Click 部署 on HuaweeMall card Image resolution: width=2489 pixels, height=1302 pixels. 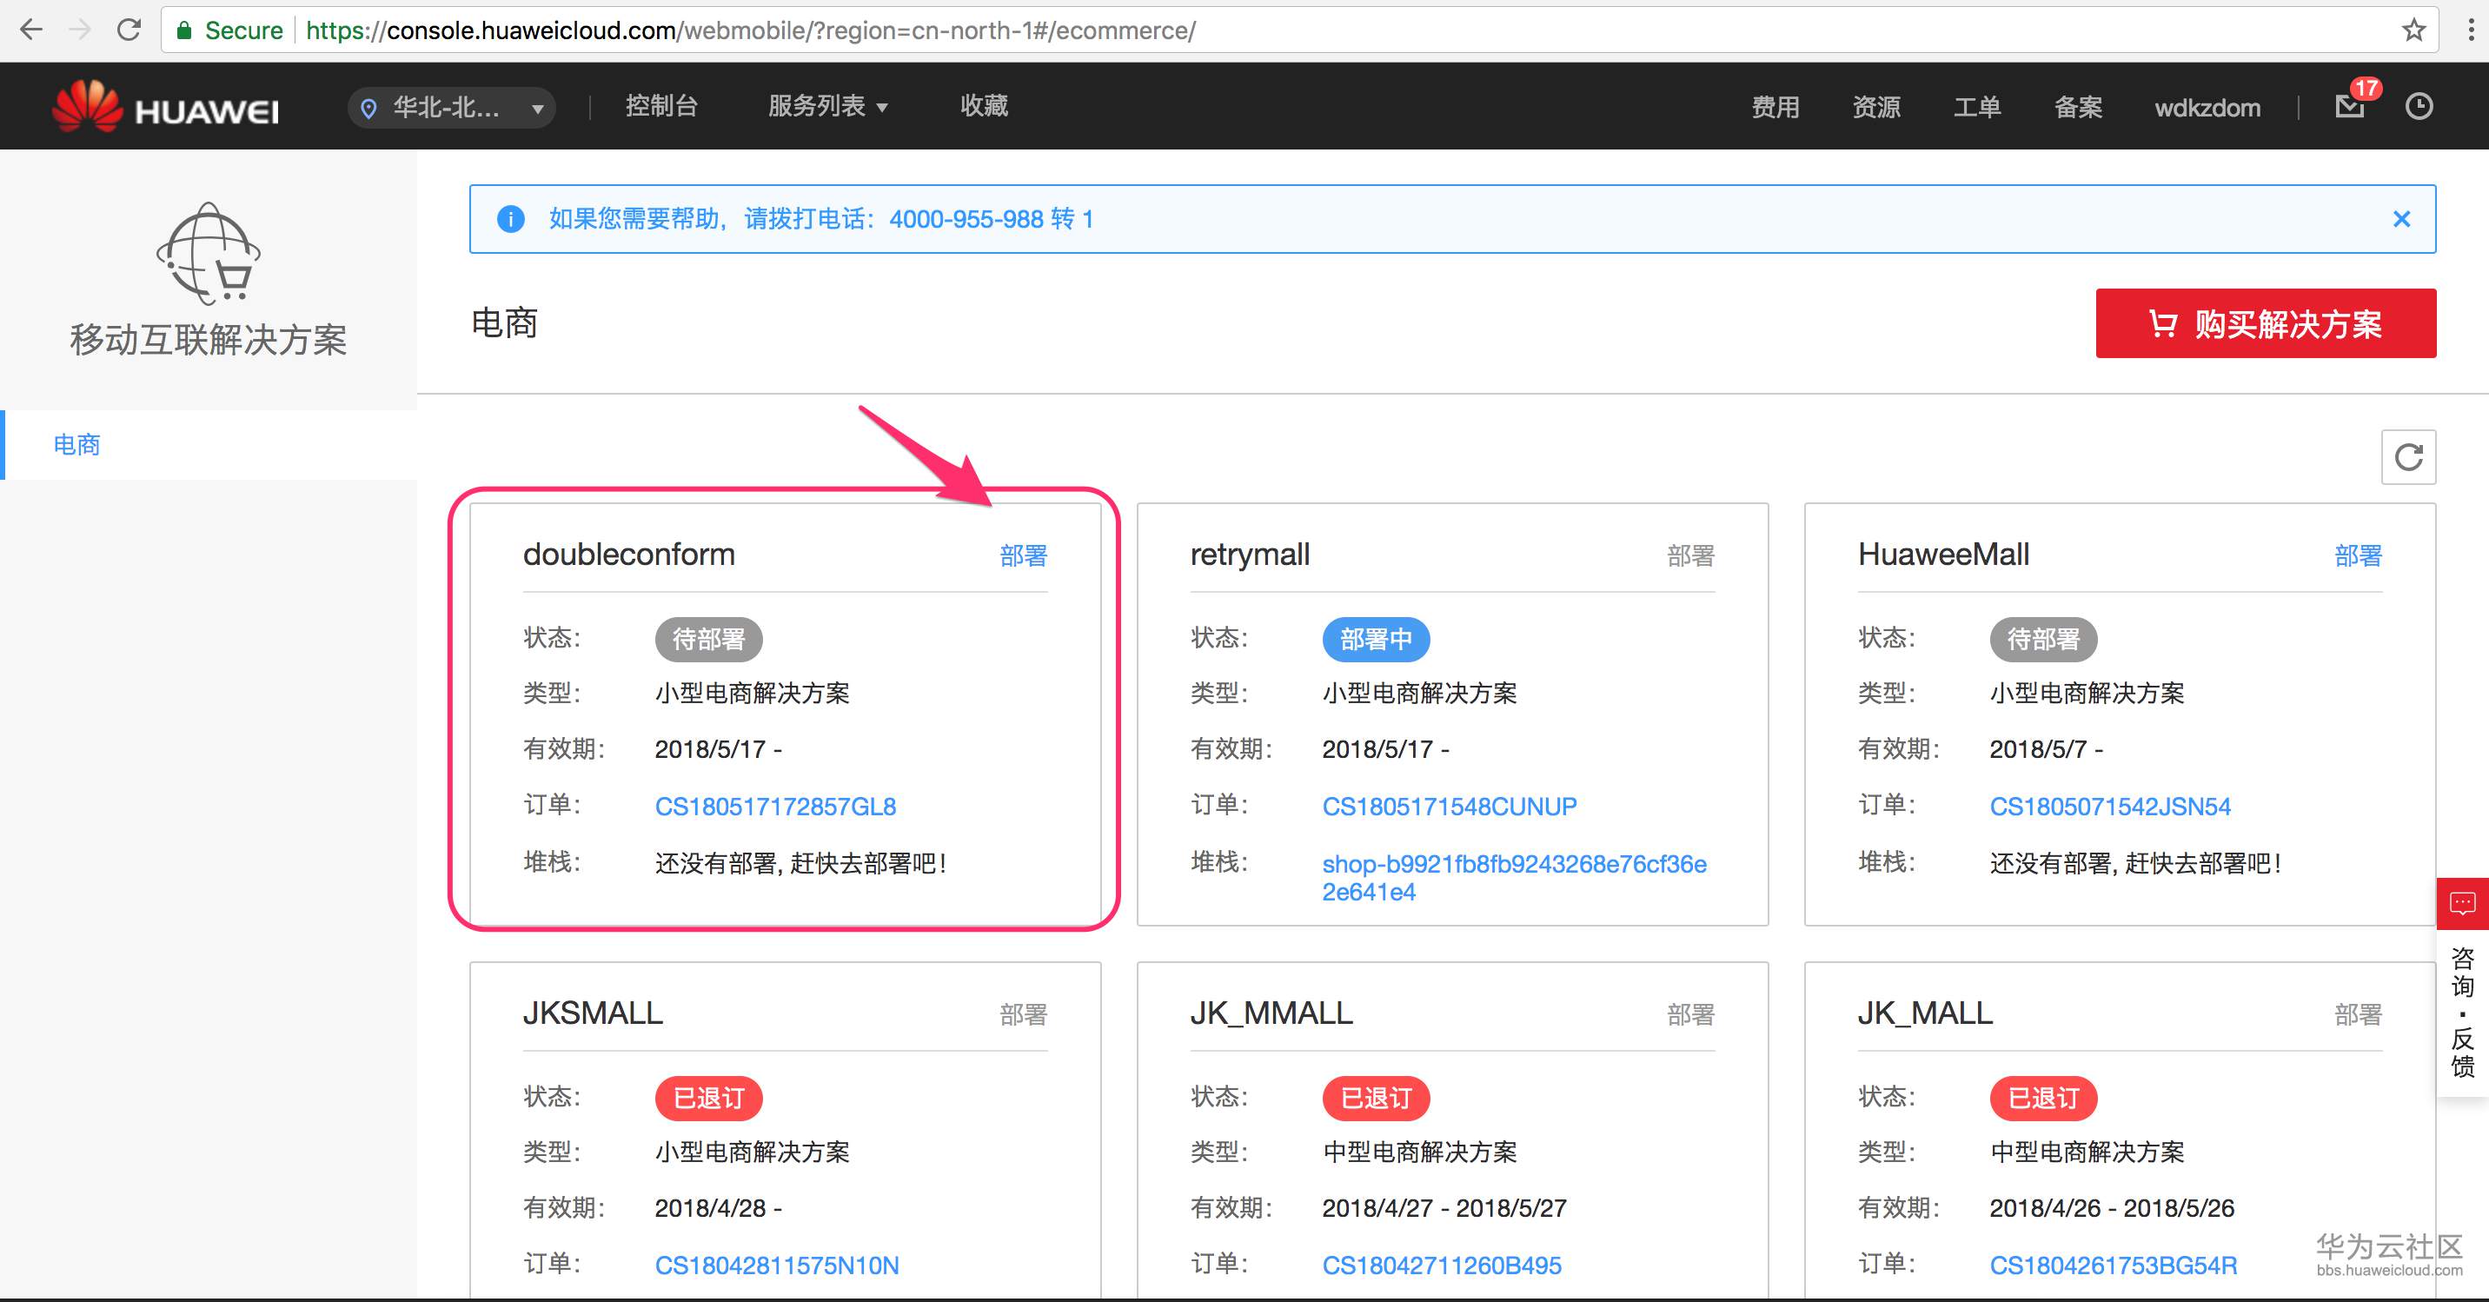pos(2358,555)
